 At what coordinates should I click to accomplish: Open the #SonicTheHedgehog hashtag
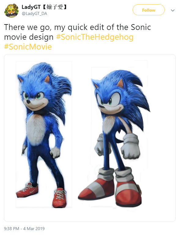(95, 37)
